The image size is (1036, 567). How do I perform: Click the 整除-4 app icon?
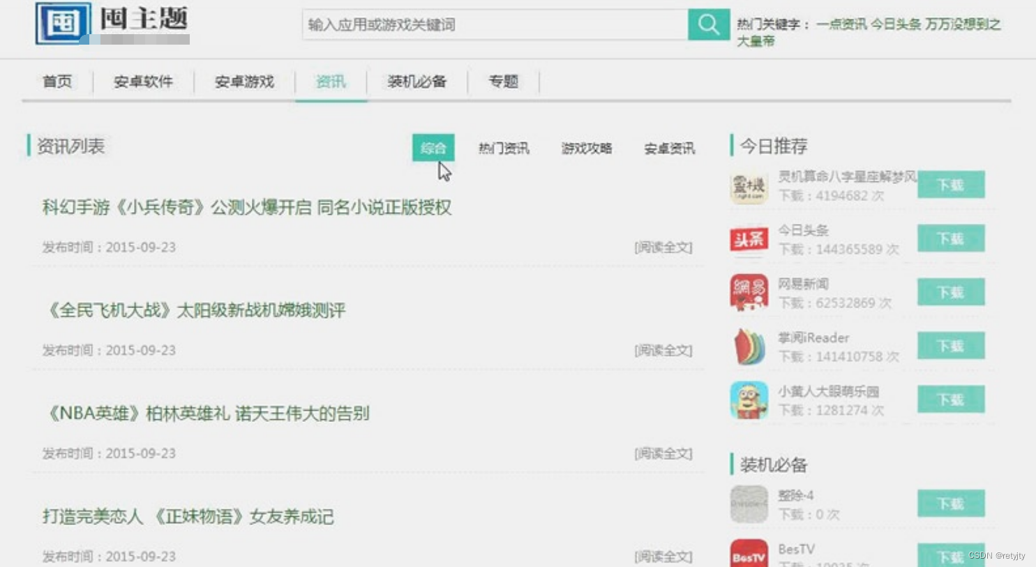click(x=748, y=504)
